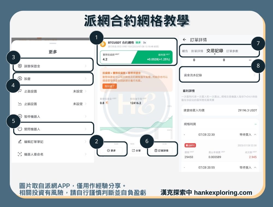The height and width of the screenshot is (207, 273).
Task: Select 暫停機器人 menu entry
Action: (53, 116)
